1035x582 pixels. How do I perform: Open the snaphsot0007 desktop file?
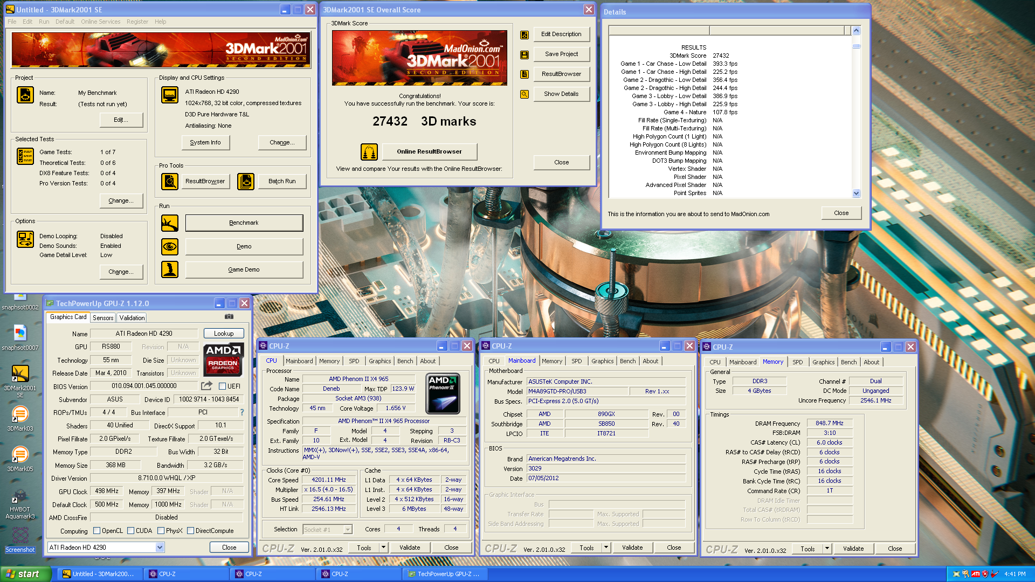pos(20,337)
